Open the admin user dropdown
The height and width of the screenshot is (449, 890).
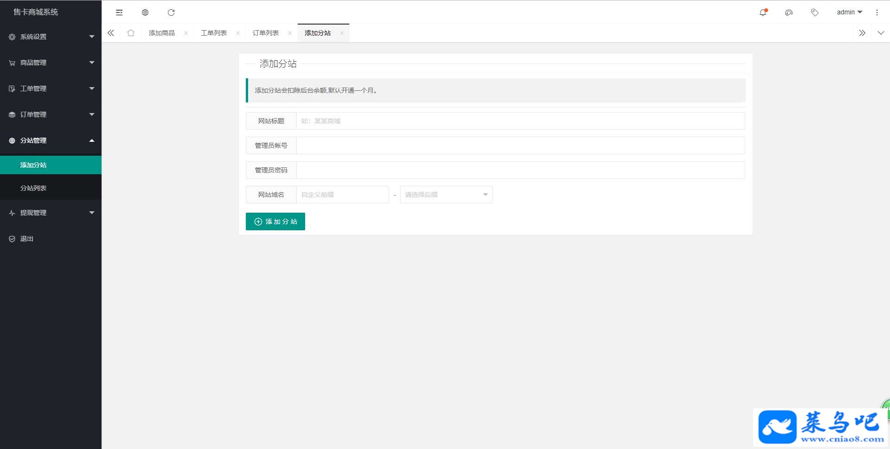(849, 13)
